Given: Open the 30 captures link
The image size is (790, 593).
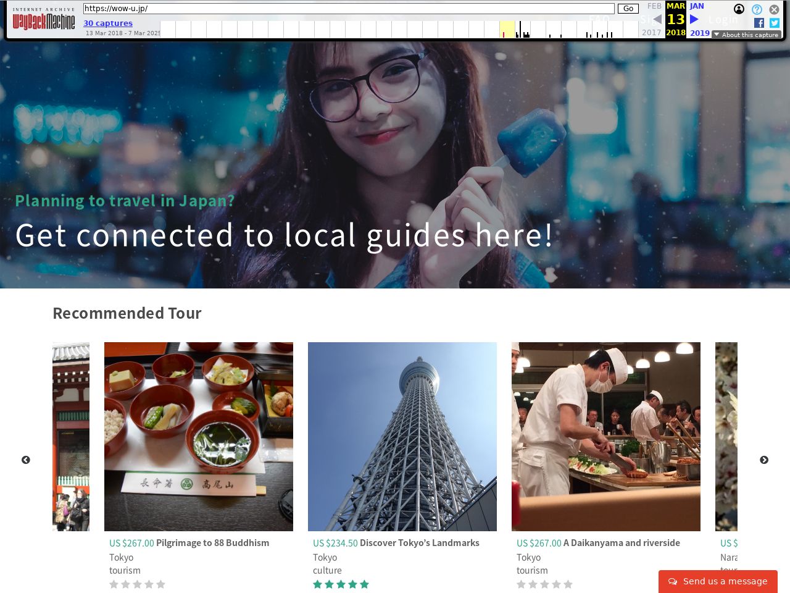Looking at the screenshot, I should pyautogui.click(x=108, y=23).
